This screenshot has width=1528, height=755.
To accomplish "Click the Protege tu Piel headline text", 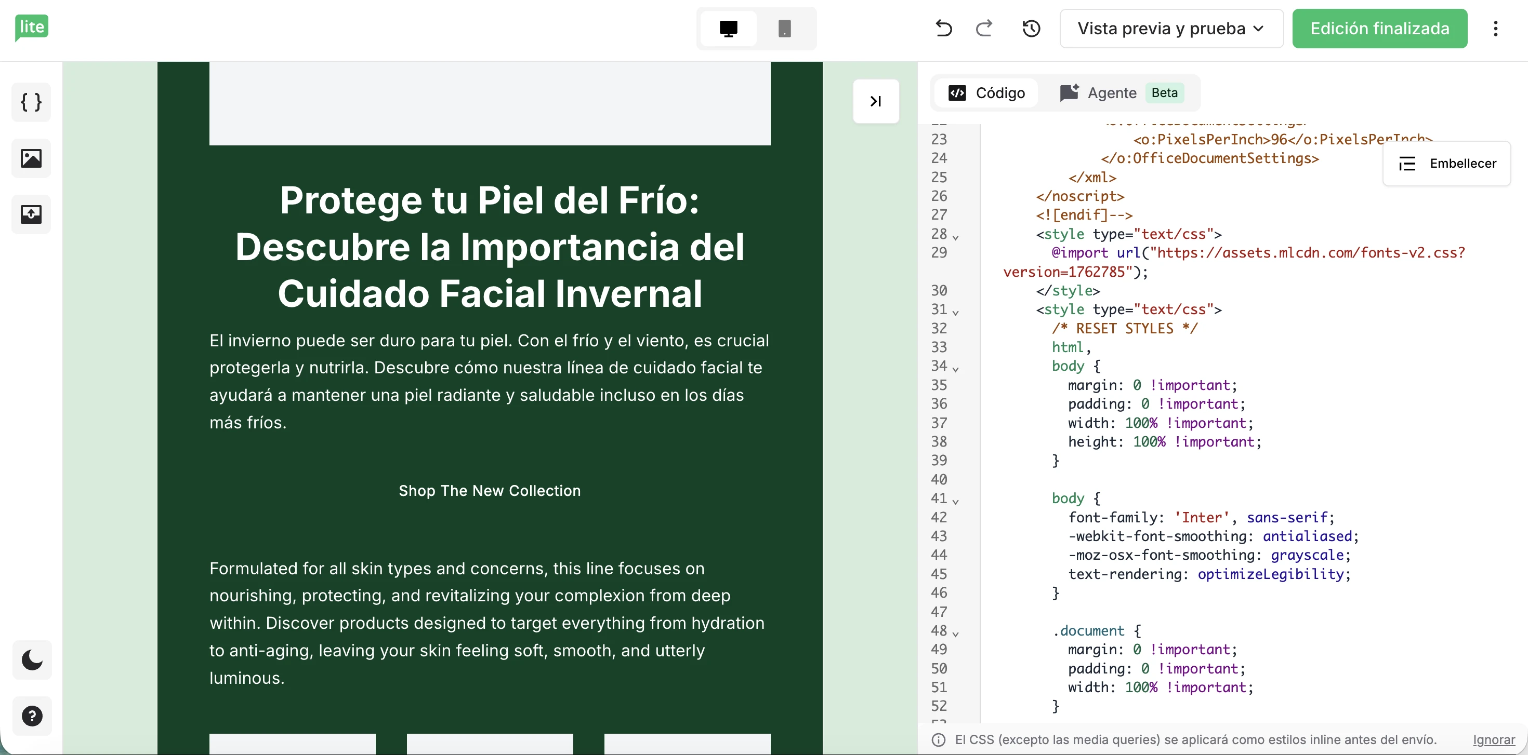I will coord(490,247).
